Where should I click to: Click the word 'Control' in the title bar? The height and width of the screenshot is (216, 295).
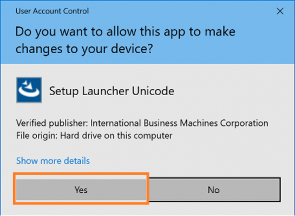(x=76, y=11)
